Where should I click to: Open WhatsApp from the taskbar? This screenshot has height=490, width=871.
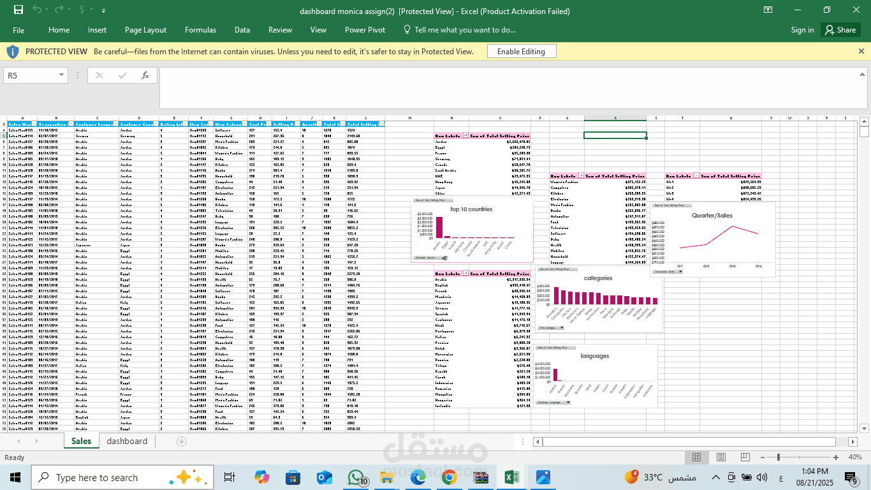tap(355, 477)
